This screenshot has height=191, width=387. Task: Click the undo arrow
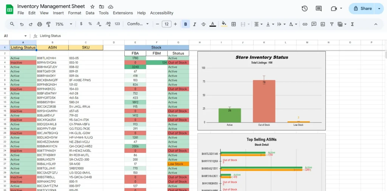point(22,24)
